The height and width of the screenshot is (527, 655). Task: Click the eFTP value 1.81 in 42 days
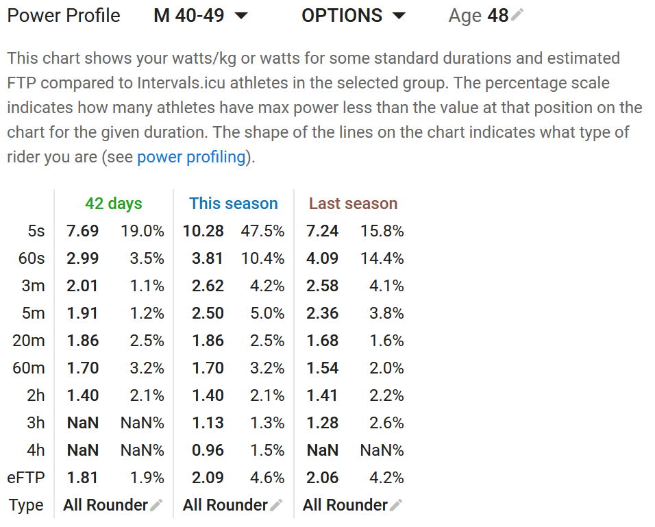coord(82,477)
